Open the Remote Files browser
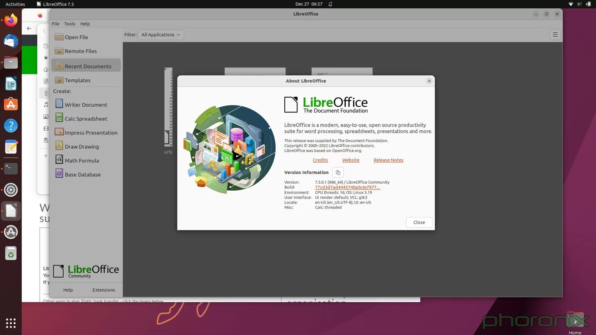The width and height of the screenshot is (596, 335). [80, 51]
